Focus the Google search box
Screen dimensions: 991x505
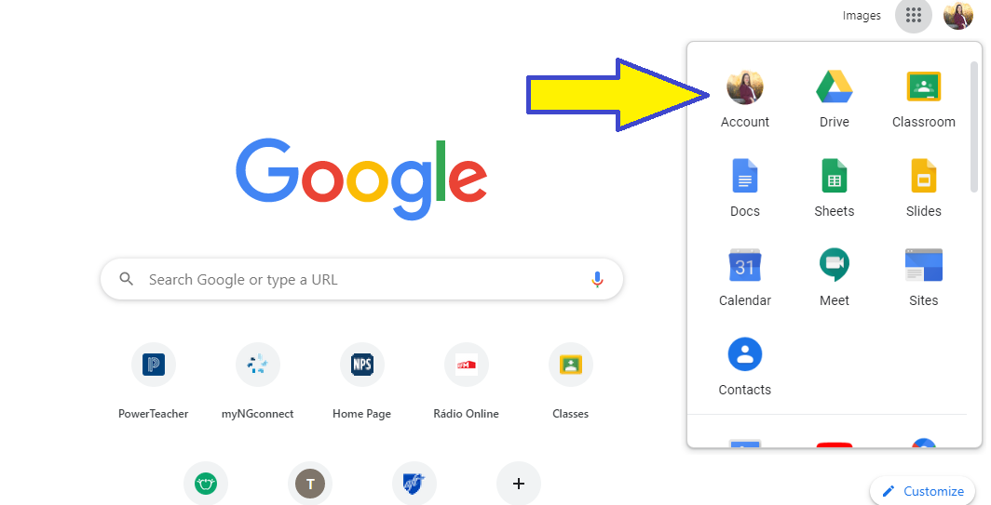click(x=361, y=279)
